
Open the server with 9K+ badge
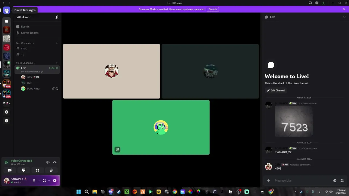(7, 83)
